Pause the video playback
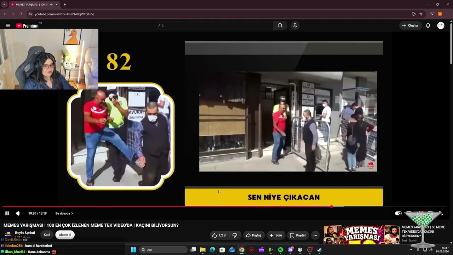The image size is (453, 255). [7, 213]
